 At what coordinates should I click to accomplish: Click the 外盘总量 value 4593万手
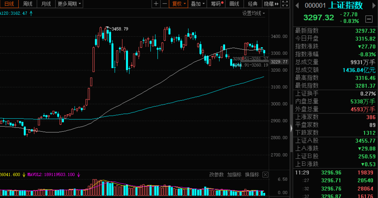click(363, 109)
